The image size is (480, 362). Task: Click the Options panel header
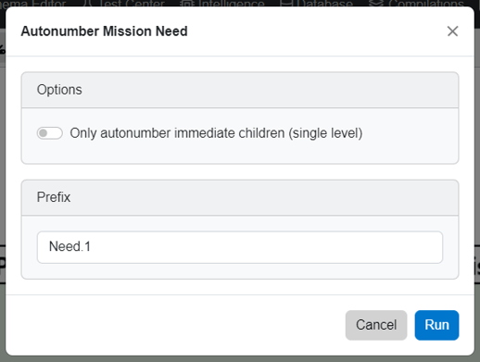pyautogui.click(x=240, y=90)
